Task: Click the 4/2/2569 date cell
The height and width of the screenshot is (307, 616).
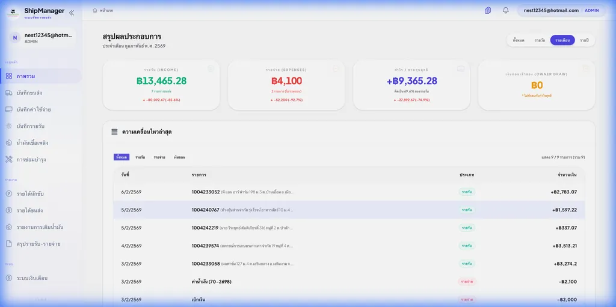Action: point(131,246)
